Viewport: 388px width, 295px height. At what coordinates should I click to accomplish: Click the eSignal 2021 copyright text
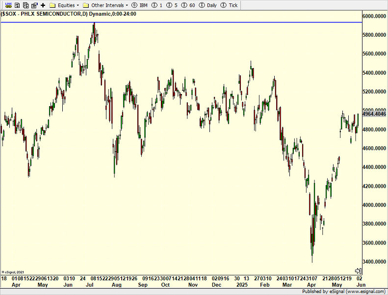pos(13,272)
